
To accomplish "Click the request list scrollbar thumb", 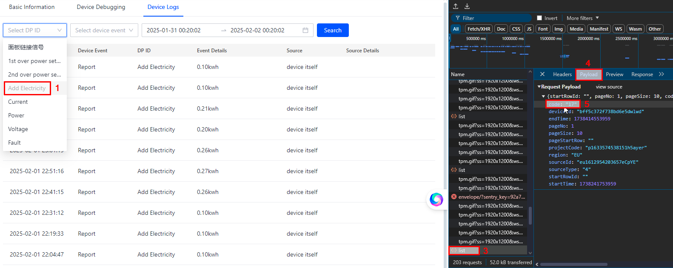I will tap(530, 215).
